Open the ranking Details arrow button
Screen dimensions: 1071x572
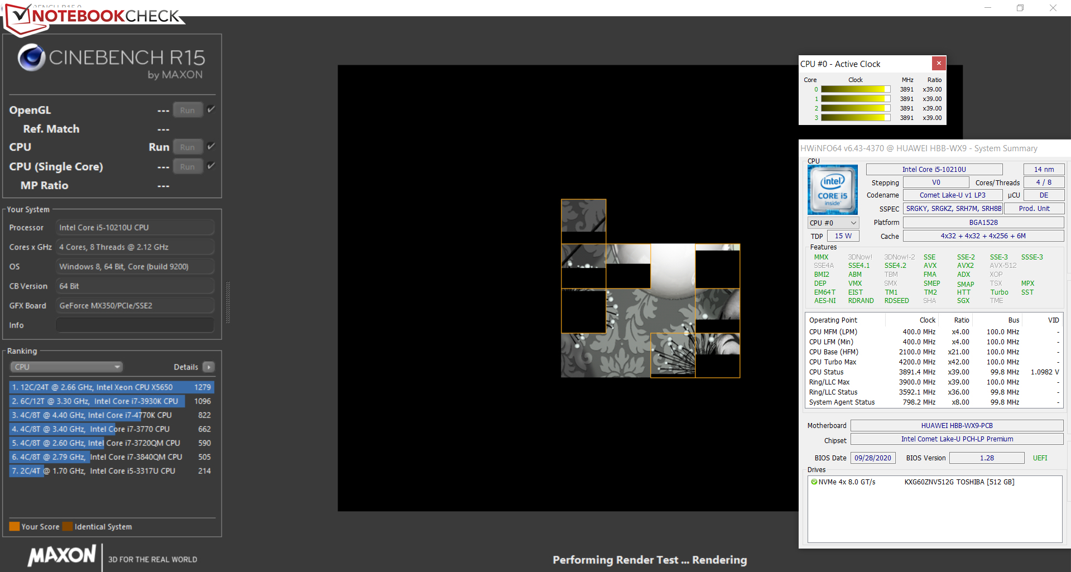click(209, 367)
